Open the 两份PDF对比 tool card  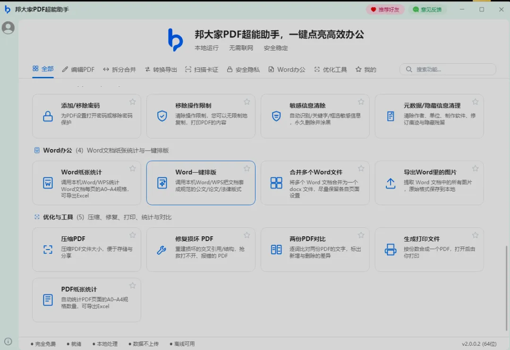click(315, 250)
